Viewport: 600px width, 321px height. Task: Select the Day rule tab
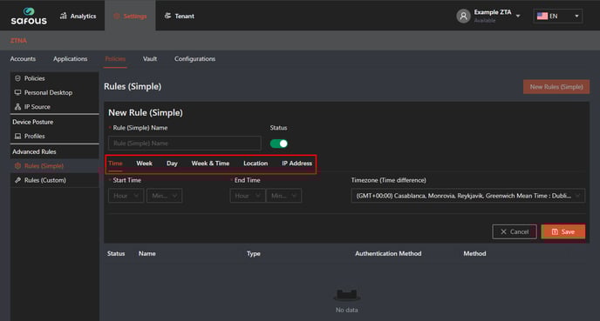pyautogui.click(x=172, y=164)
